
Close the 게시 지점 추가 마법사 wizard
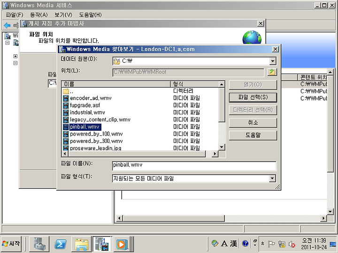[261, 23]
